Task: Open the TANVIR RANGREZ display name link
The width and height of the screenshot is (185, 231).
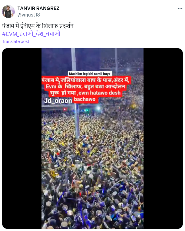Action: (x=38, y=8)
